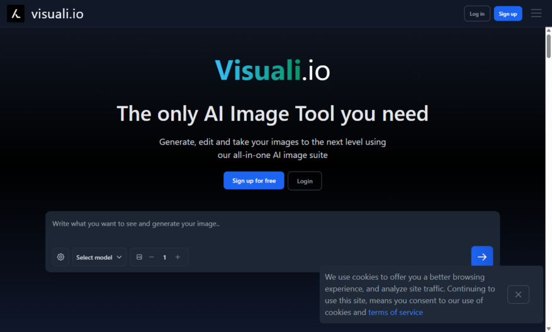Click the Sign up button in header

[x=508, y=14]
